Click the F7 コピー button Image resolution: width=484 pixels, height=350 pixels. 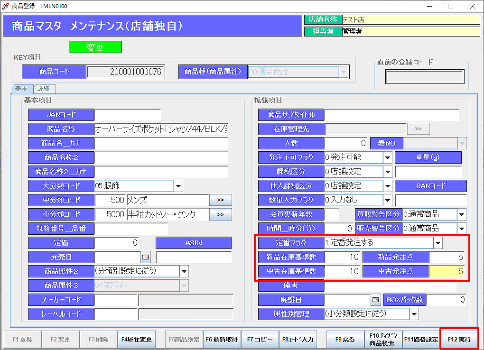click(x=260, y=339)
